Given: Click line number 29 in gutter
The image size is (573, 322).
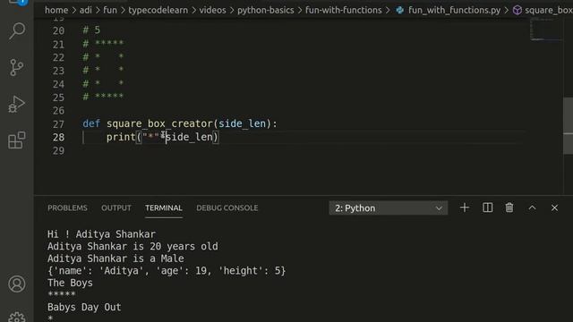Looking at the screenshot, I should 58,151.
